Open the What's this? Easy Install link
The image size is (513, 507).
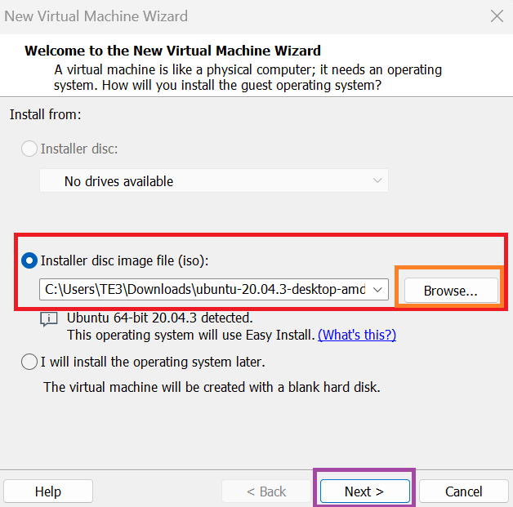357,335
